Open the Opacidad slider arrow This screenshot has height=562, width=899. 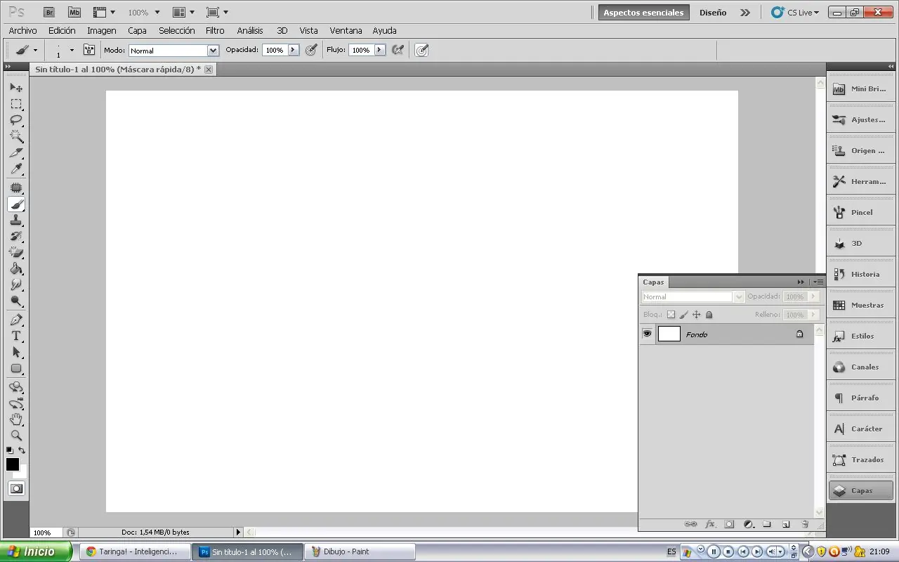[x=293, y=50]
